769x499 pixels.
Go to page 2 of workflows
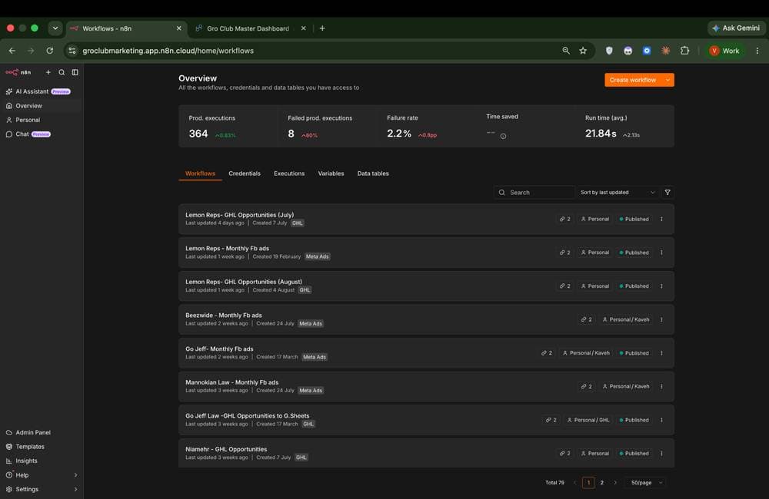(602, 483)
